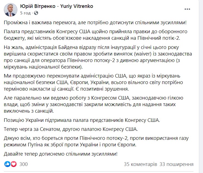Screen dimensions: 203x173
Task: Click the closing line 'Давайте тепер дотиснемо'
Action: pyautogui.click(x=61, y=154)
